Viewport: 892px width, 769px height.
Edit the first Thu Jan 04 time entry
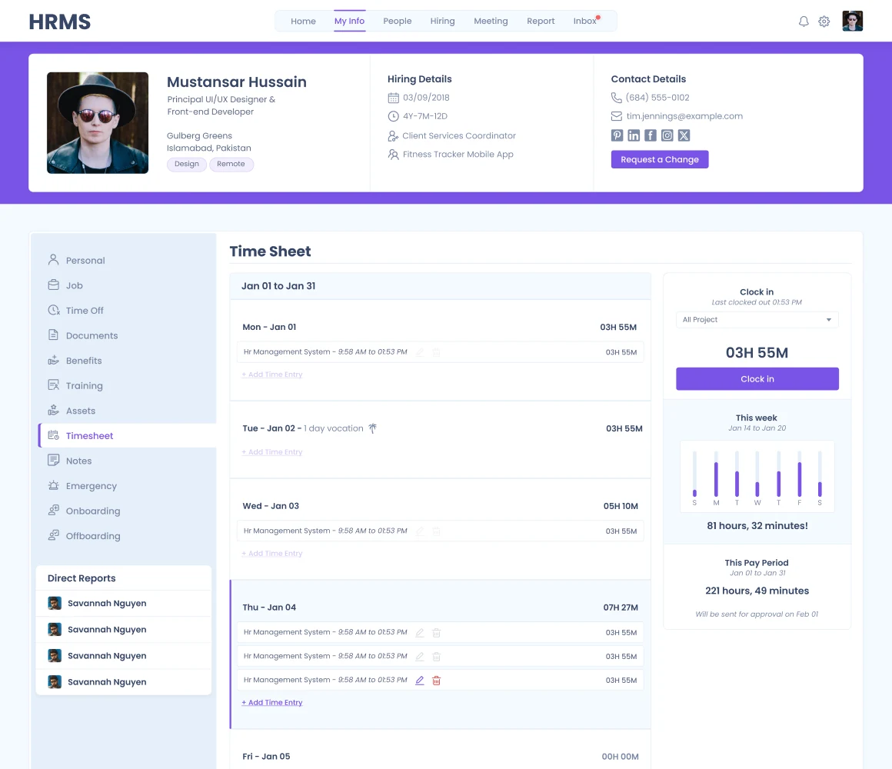(x=419, y=632)
